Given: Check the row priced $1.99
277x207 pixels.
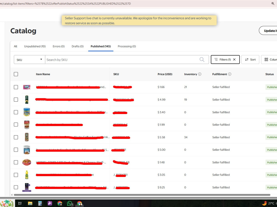Looking at the screenshot, I should (16, 125).
